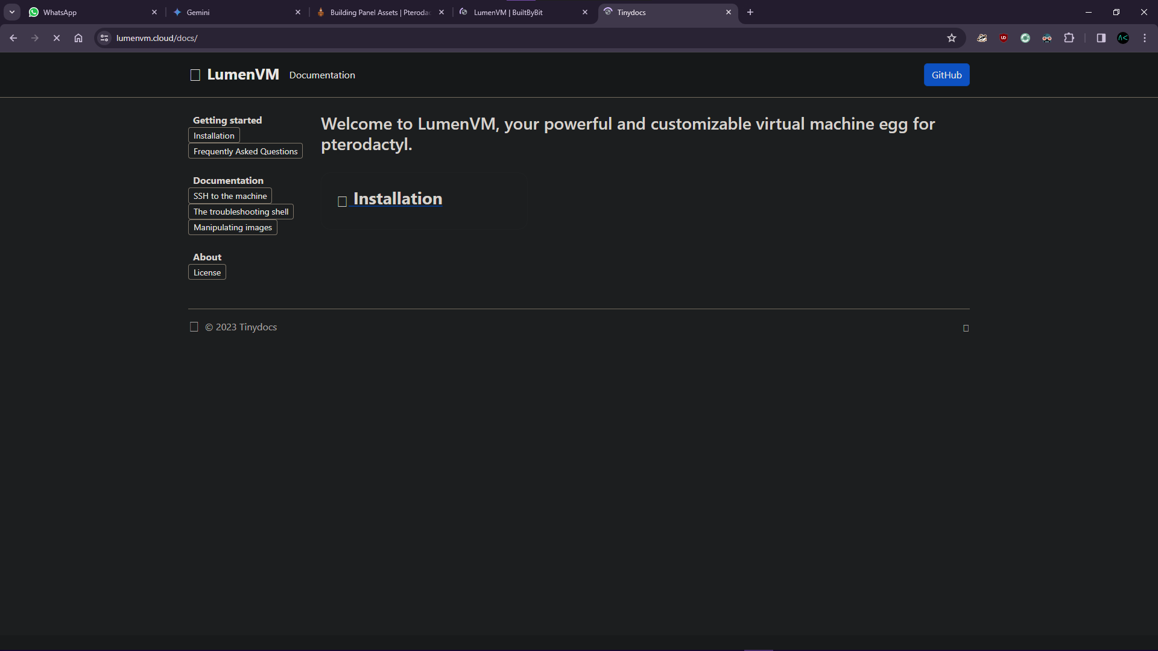Image resolution: width=1158 pixels, height=651 pixels.
Task: Click the icon at footer right
Action: click(x=966, y=328)
